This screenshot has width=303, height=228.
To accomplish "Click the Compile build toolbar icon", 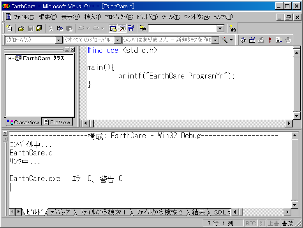I will [x=243, y=40].
